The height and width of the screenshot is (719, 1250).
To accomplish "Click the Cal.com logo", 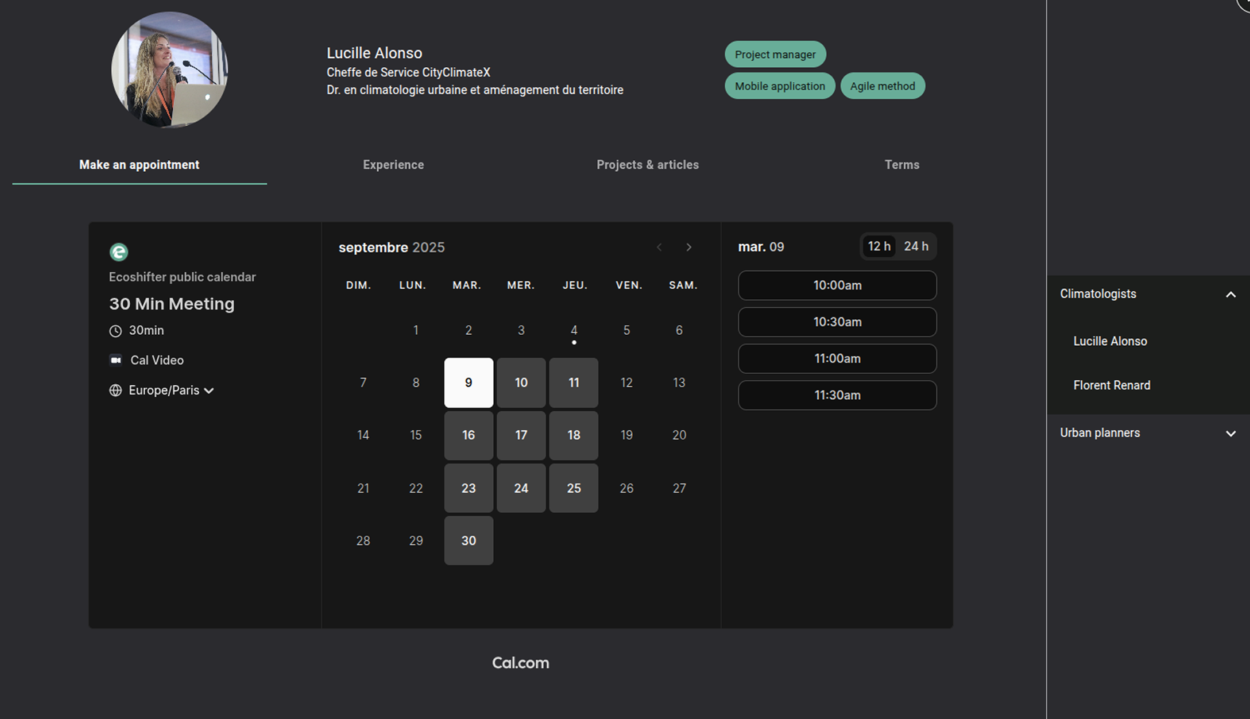I will pos(520,663).
